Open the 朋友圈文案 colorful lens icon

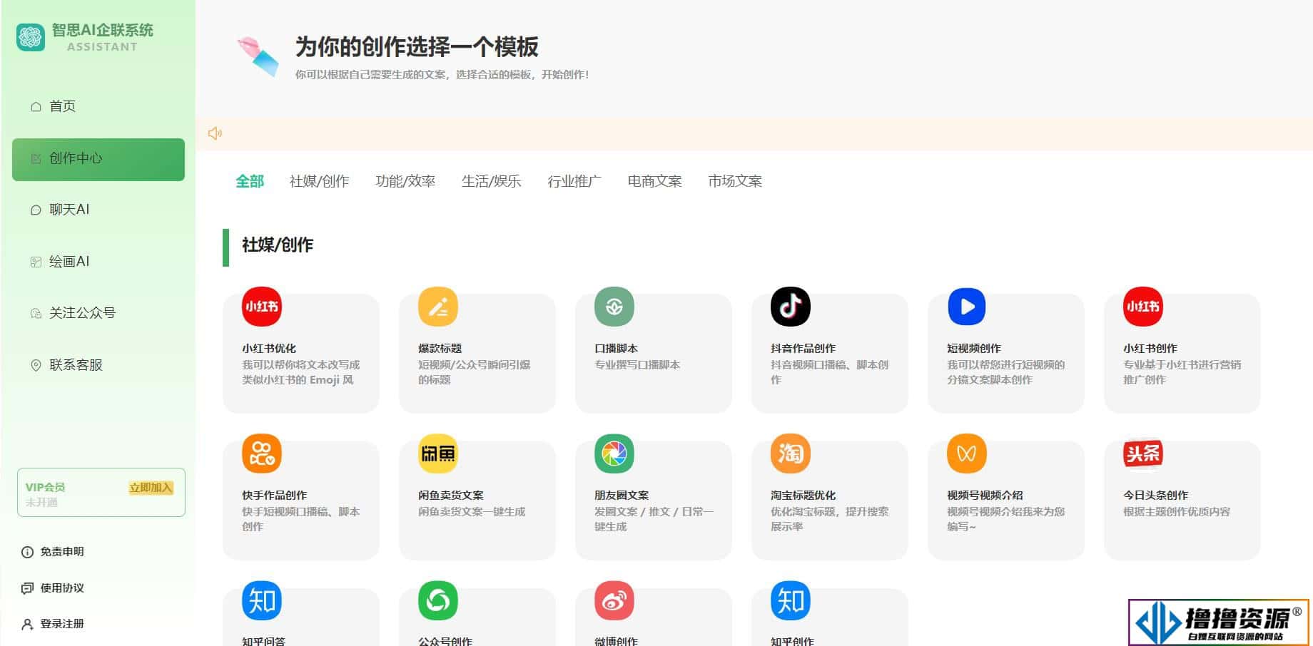click(614, 453)
